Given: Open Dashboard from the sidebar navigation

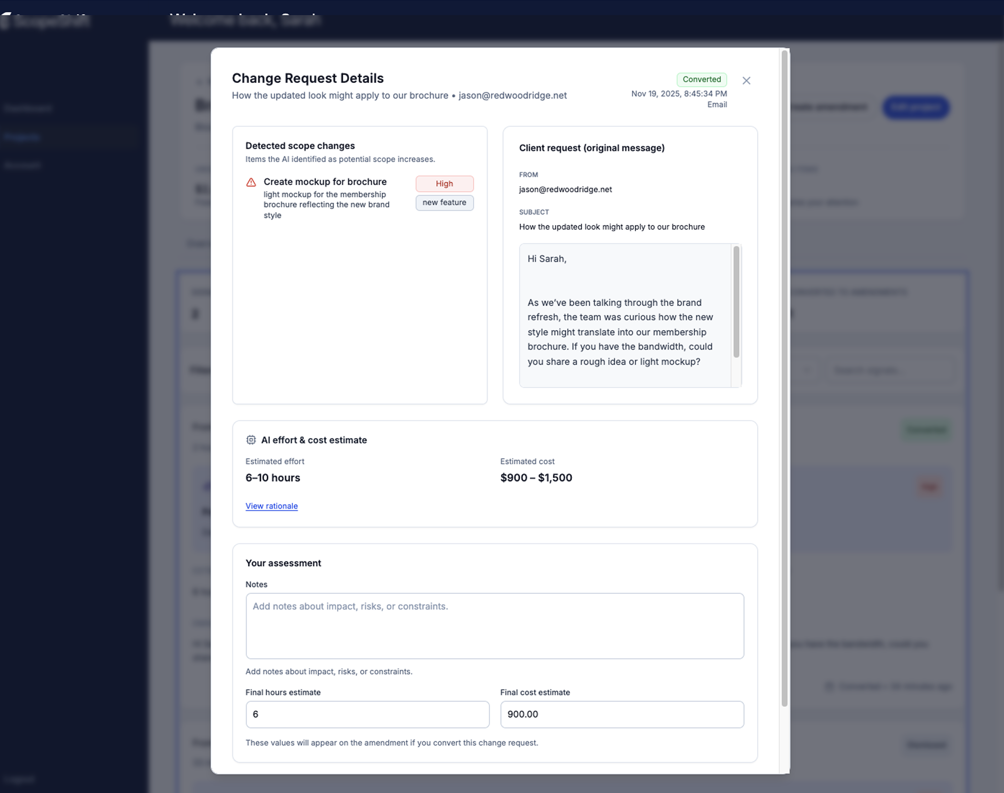Looking at the screenshot, I should point(28,108).
